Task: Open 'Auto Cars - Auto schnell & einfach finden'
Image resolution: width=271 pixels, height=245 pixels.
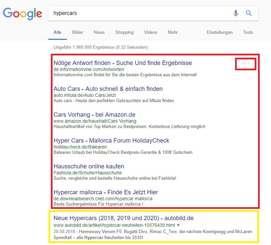Action: [x=108, y=89]
